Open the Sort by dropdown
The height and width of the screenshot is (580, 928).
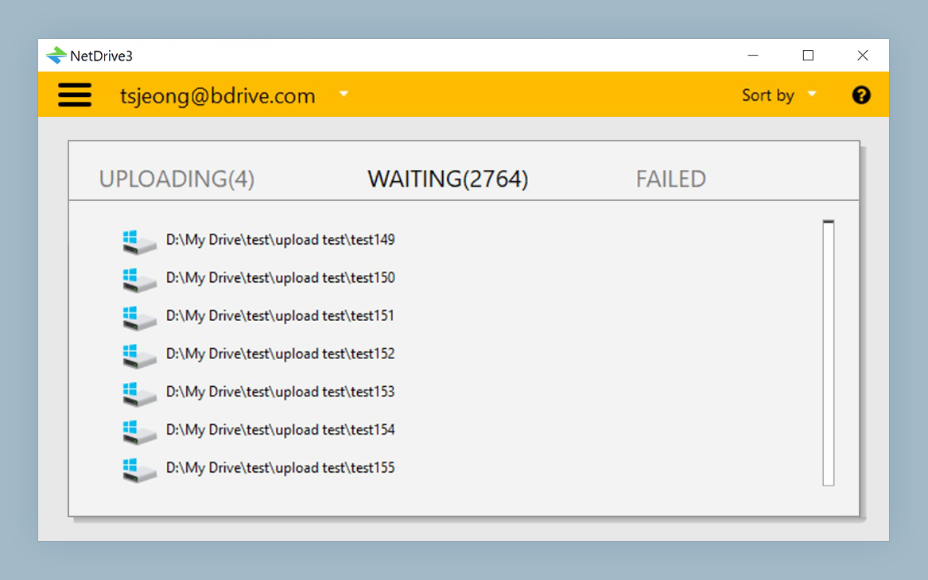click(x=779, y=95)
